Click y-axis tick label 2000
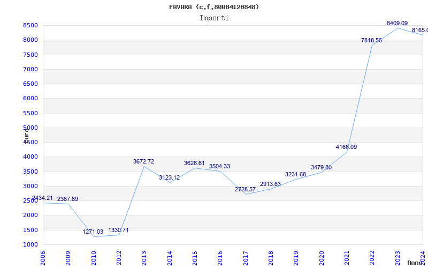 (x=30, y=215)
